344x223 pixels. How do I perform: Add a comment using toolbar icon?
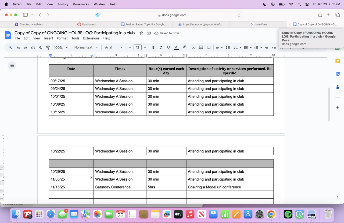pyautogui.click(x=201, y=47)
